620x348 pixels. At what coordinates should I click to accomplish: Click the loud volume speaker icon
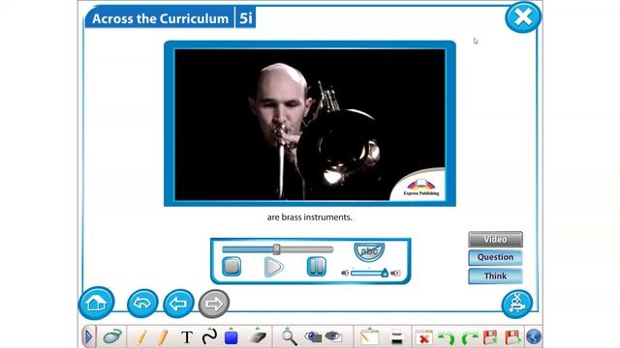point(395,273)
